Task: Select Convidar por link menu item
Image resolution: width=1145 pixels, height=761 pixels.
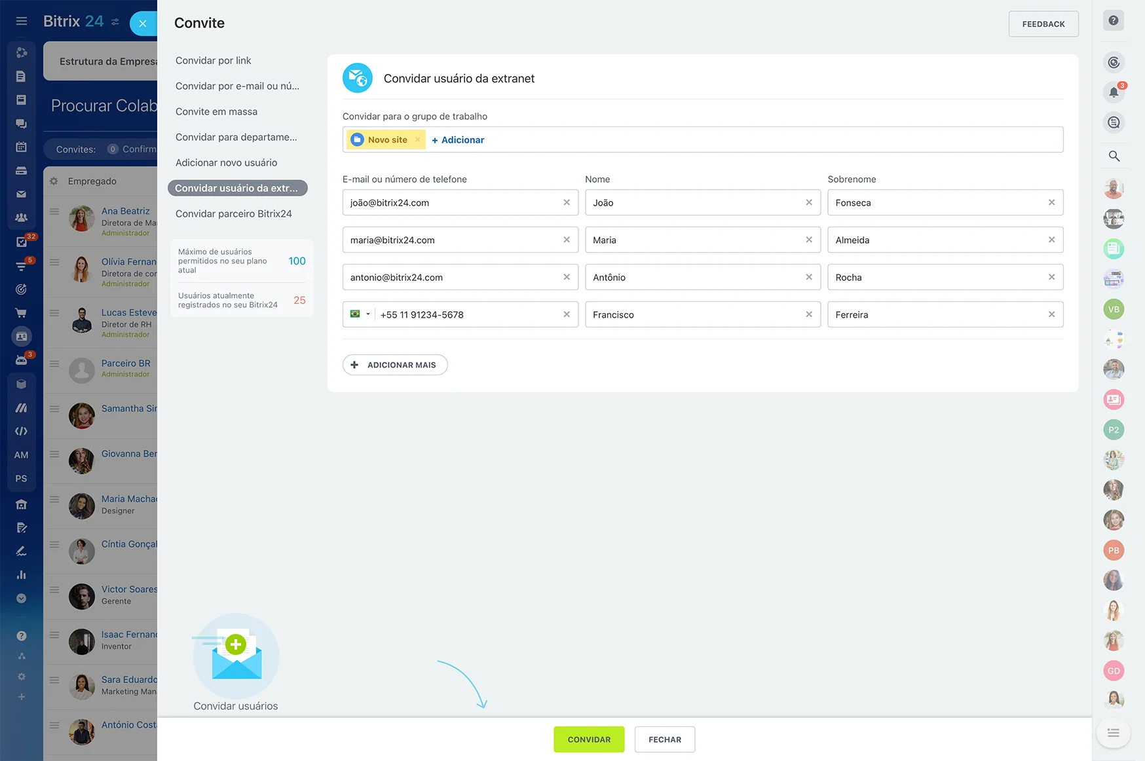Action: coord(213,60)
